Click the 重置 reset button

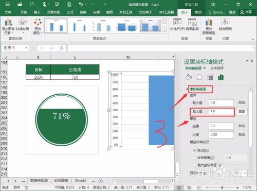[242, 111]
